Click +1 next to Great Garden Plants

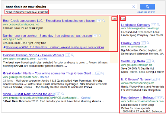pos(98,73)
